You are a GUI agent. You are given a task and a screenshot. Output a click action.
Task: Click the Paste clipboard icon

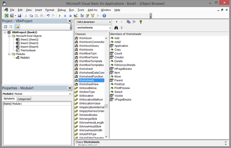pos(36,15)
